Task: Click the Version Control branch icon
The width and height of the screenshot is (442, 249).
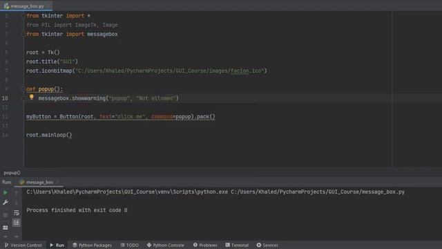Action: [x=6, y=245]
